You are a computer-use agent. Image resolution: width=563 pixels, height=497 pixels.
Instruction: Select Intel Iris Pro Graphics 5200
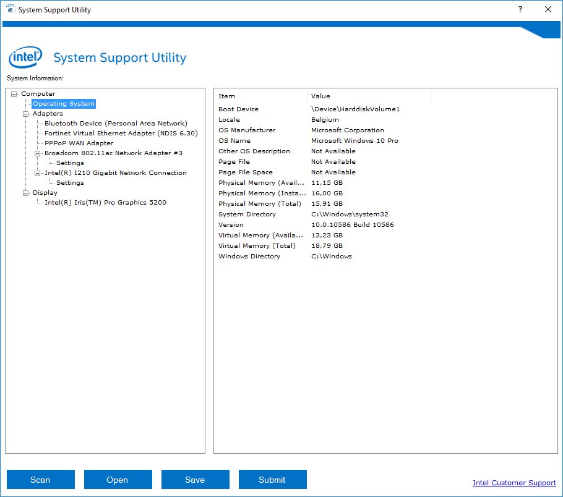(105, 203)
